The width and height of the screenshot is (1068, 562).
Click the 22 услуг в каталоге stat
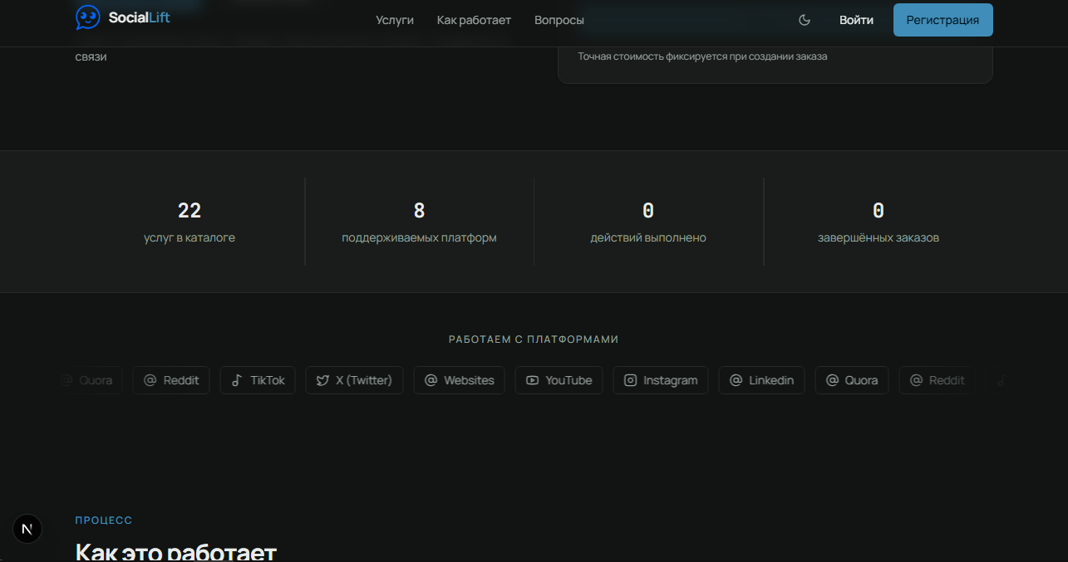tap(189, 222)
